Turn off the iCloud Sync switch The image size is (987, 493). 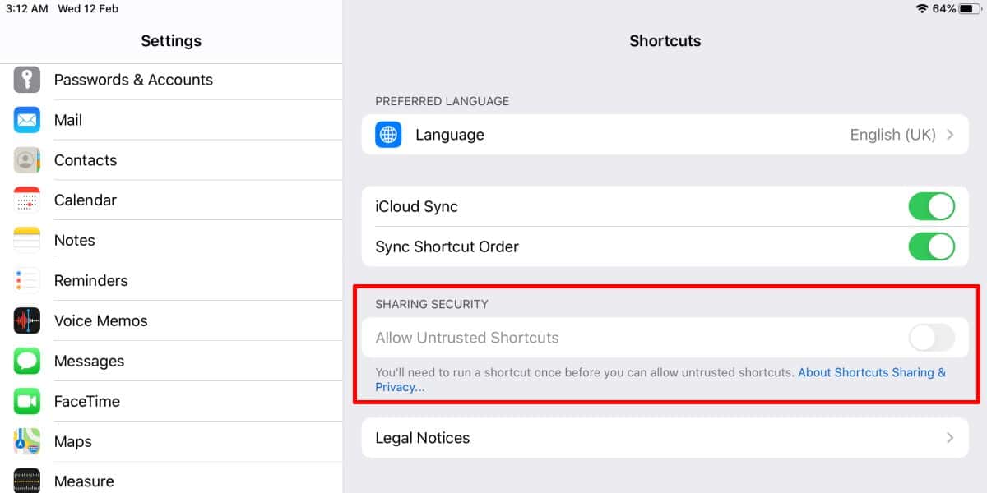point(931,207)
